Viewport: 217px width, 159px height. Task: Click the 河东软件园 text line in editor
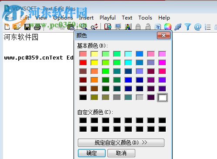[x=21, y=37]
